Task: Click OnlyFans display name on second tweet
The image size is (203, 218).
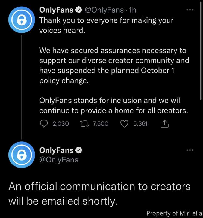Action: (56, 150)
